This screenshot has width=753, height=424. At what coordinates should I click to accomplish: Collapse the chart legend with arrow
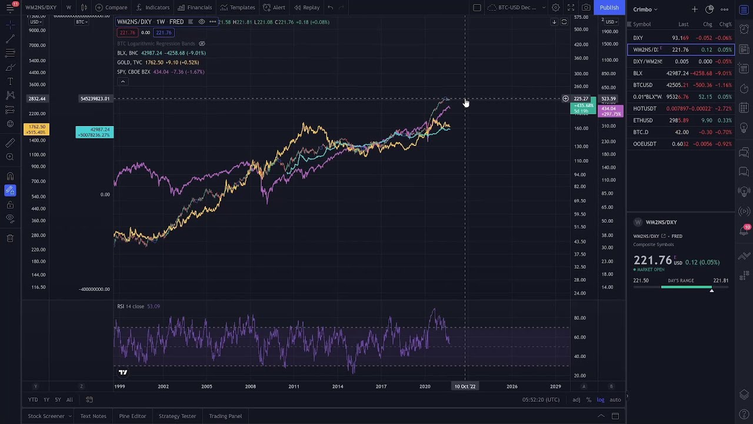point(122,81)
